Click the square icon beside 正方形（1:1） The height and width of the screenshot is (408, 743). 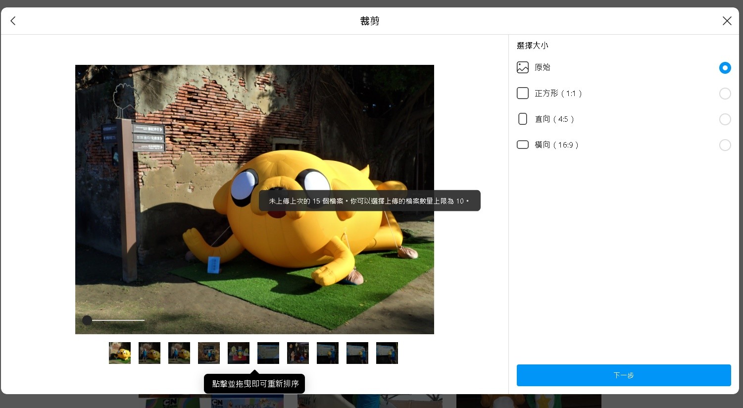click(x=523, y=93)
